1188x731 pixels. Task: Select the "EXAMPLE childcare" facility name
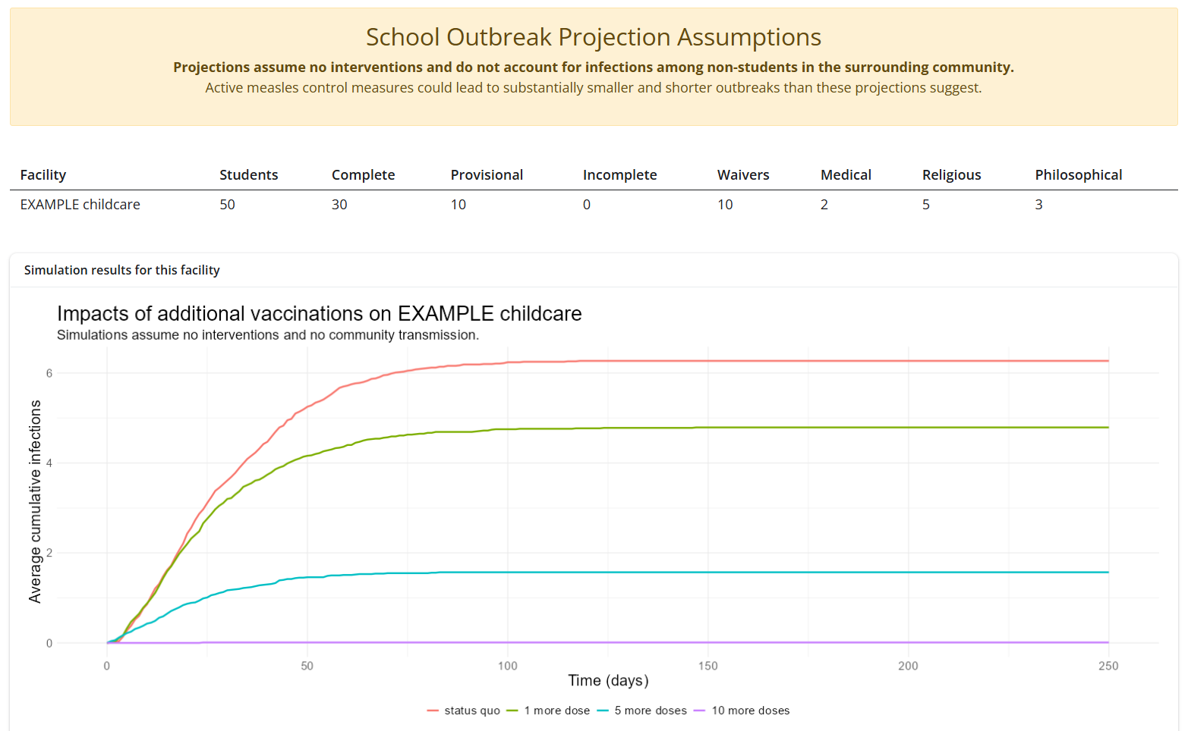coord(80,204)
